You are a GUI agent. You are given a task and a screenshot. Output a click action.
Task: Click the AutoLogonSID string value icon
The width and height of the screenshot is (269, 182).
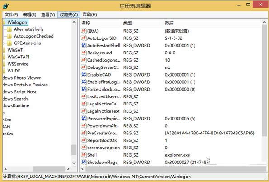tap(84, 38)
